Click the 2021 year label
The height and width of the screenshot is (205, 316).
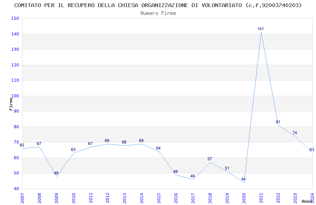click(261, 198)
